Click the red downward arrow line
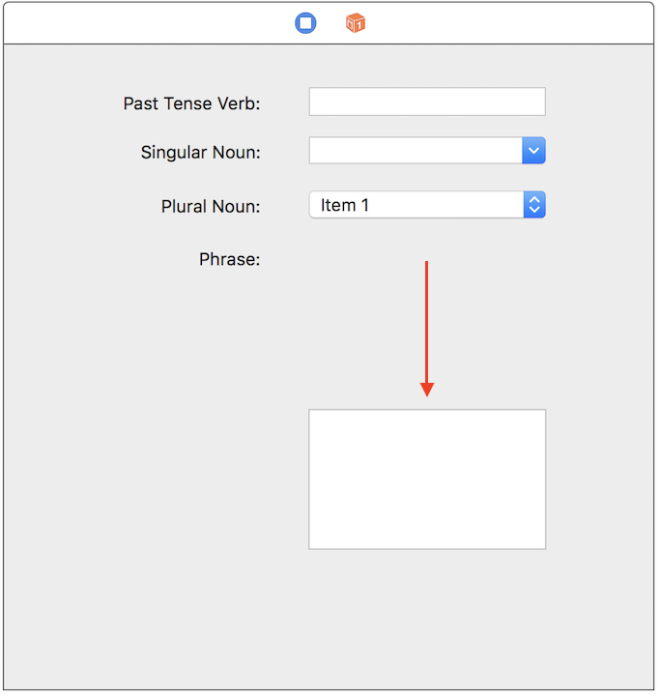The height and width of the screenshot is (696, 660). [x=426, y=319]
